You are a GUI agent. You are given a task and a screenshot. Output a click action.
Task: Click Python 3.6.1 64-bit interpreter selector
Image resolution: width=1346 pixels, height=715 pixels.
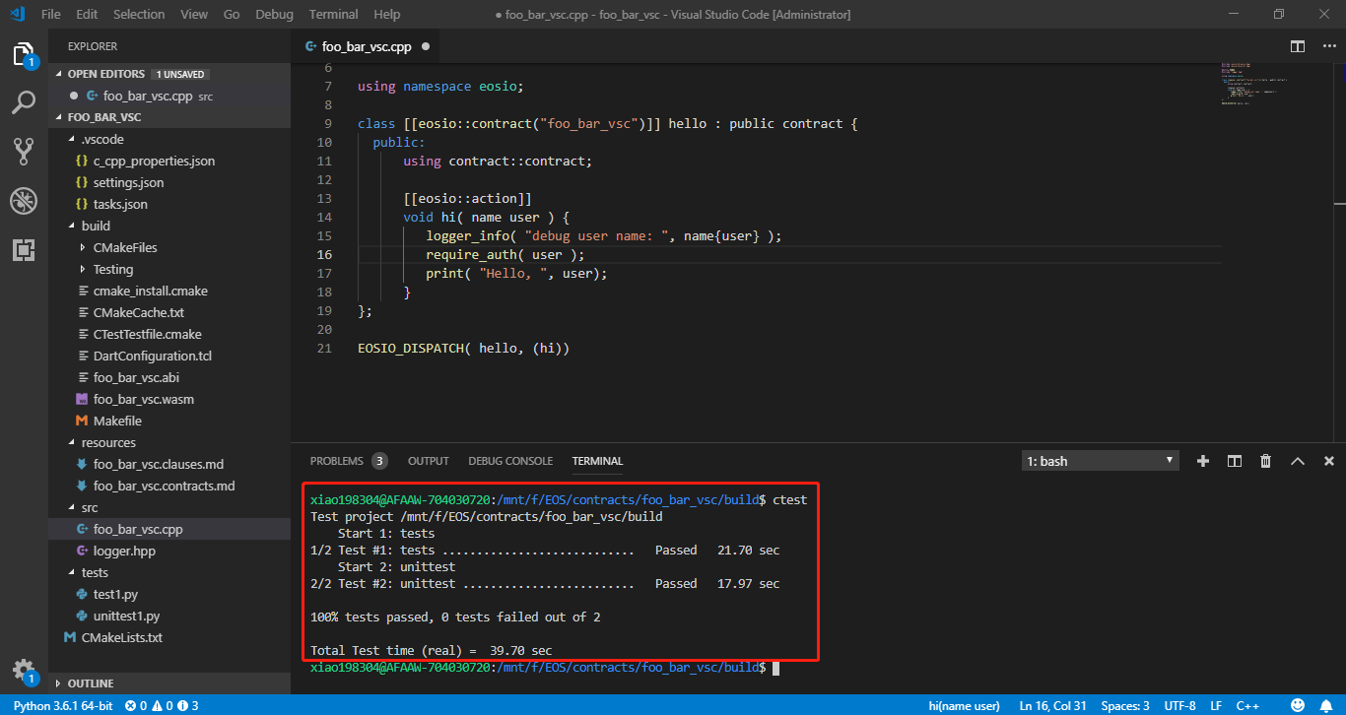point(63,706)
